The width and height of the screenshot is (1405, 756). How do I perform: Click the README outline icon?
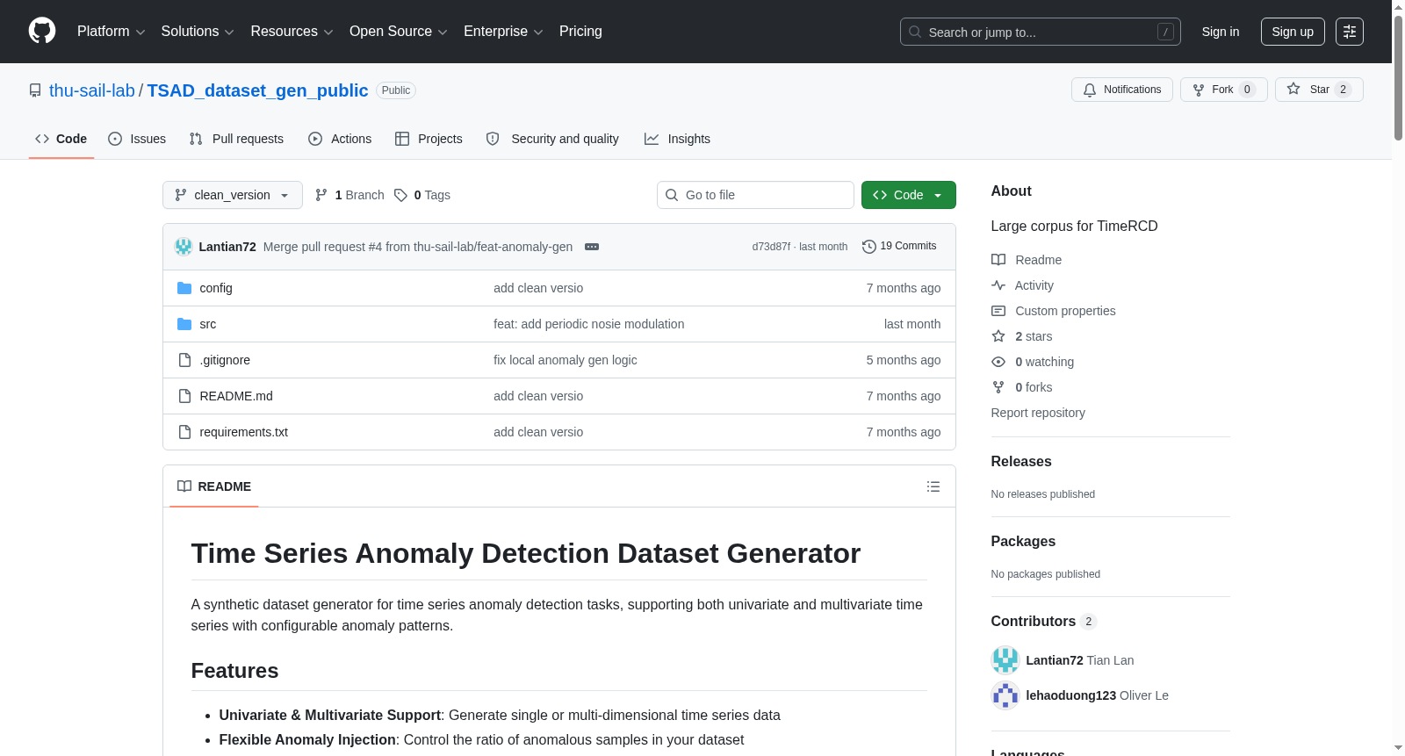[x=933, y=486]
